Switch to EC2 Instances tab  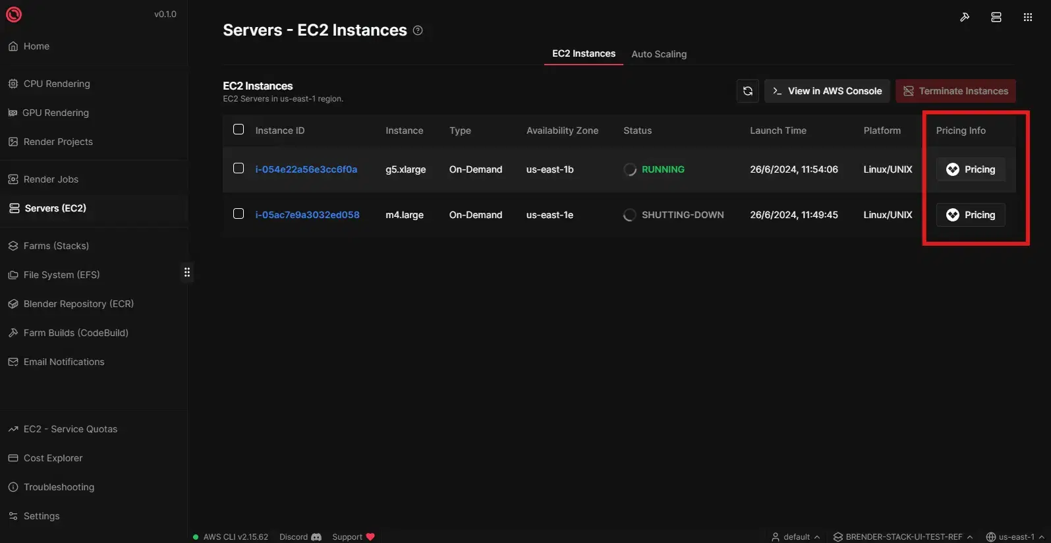pyautogui.click(x=584, y=53)
